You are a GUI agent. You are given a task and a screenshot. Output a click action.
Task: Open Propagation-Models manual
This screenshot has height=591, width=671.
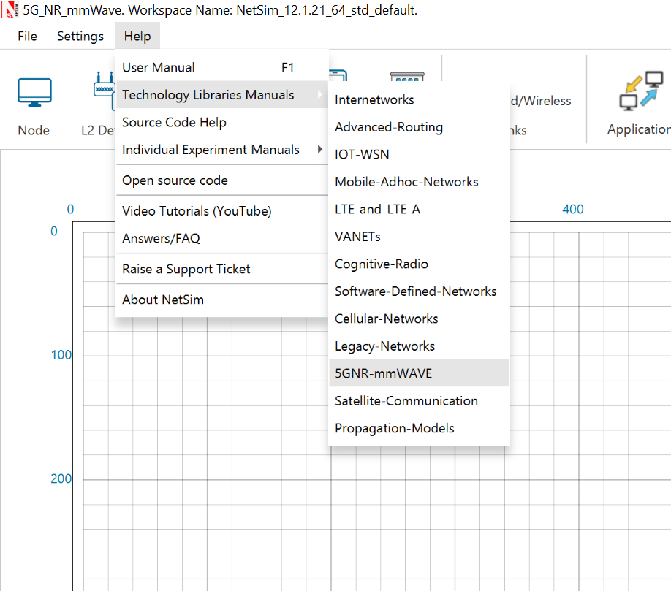[x=419, y=428]
